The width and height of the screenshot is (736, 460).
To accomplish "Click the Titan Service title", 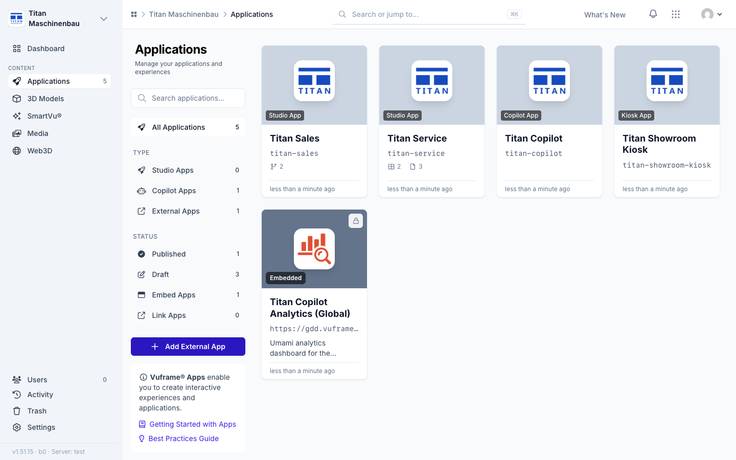I will pos(417,139).
